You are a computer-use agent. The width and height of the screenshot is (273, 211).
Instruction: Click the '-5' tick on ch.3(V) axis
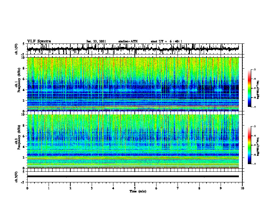point(23,182)
